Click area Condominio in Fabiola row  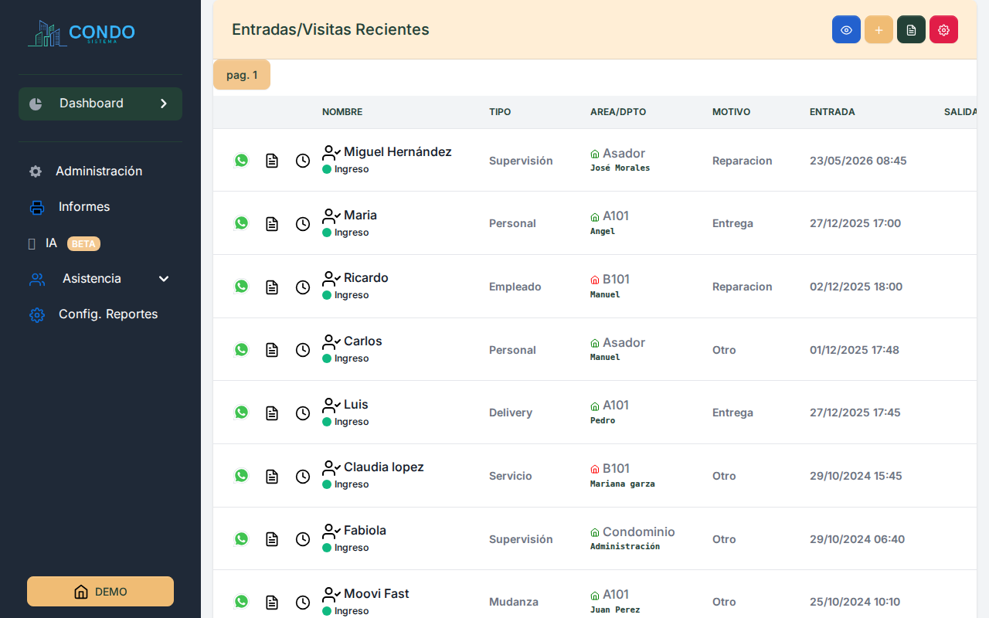(x=639, y=531)
